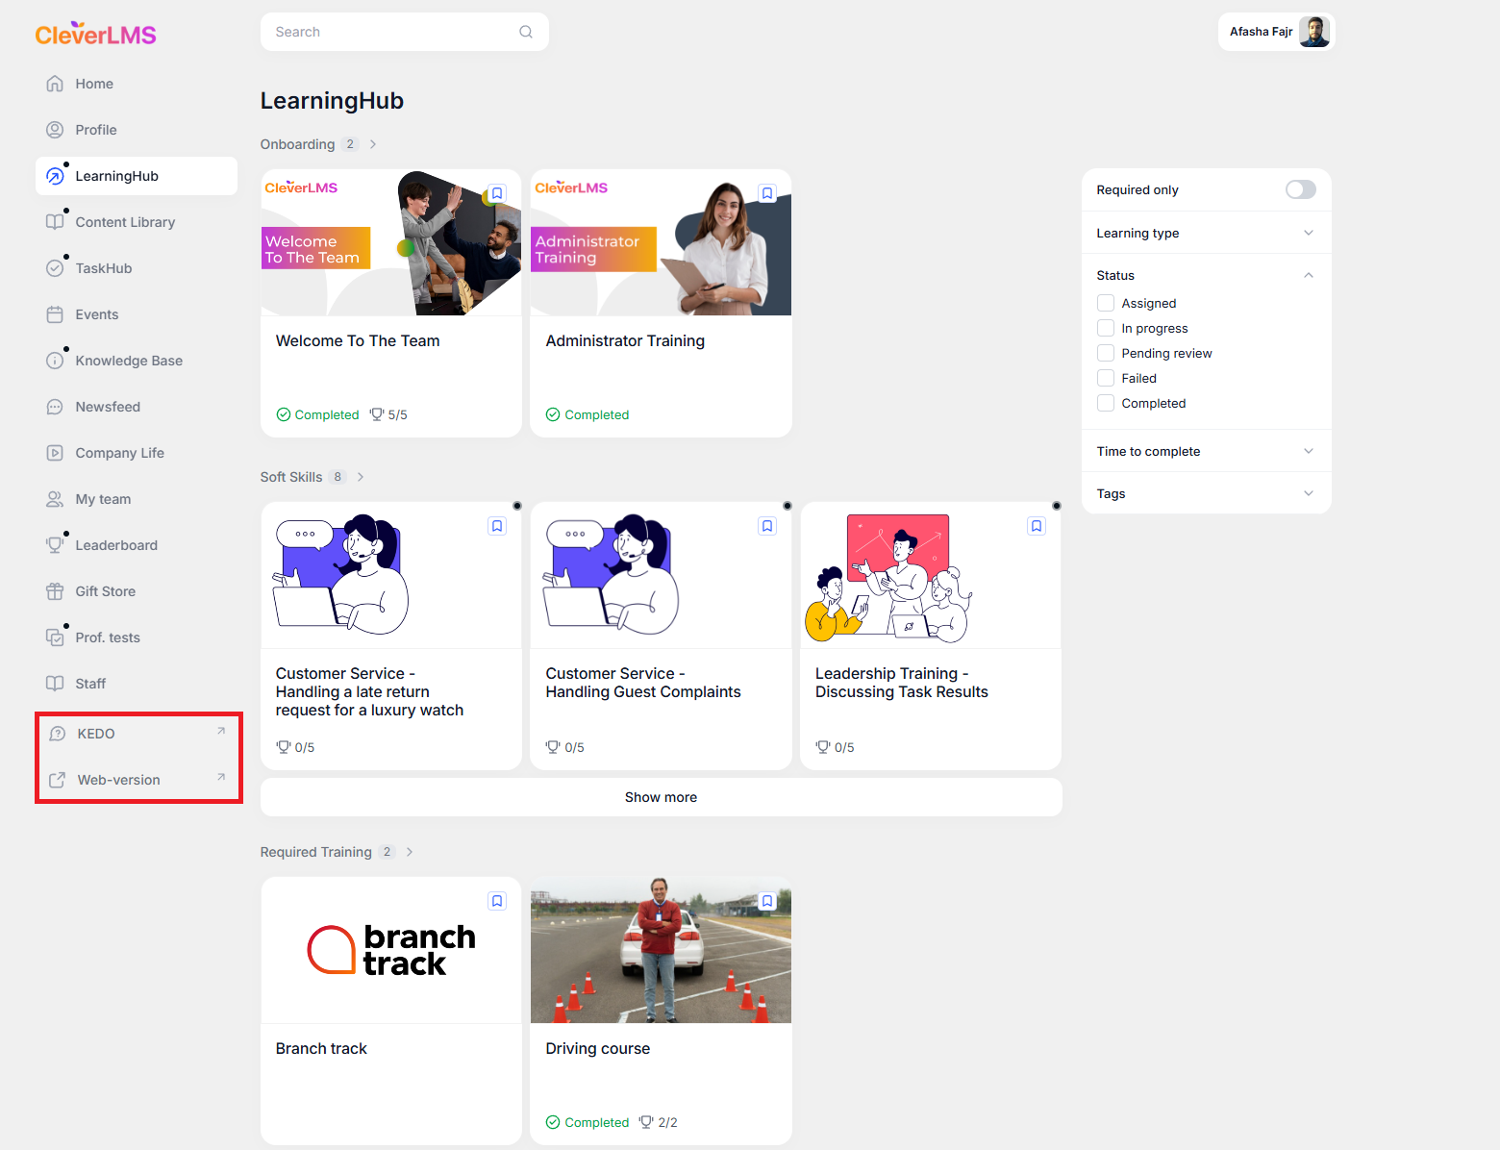This screenshot has width=1500, height=1150.
Task: Open Content Library menu item
Action: (137, 222)
